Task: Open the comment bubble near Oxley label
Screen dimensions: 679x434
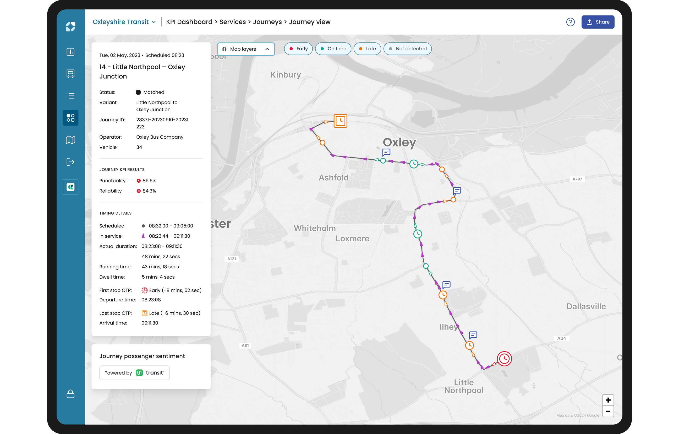Action: [386, 152]
